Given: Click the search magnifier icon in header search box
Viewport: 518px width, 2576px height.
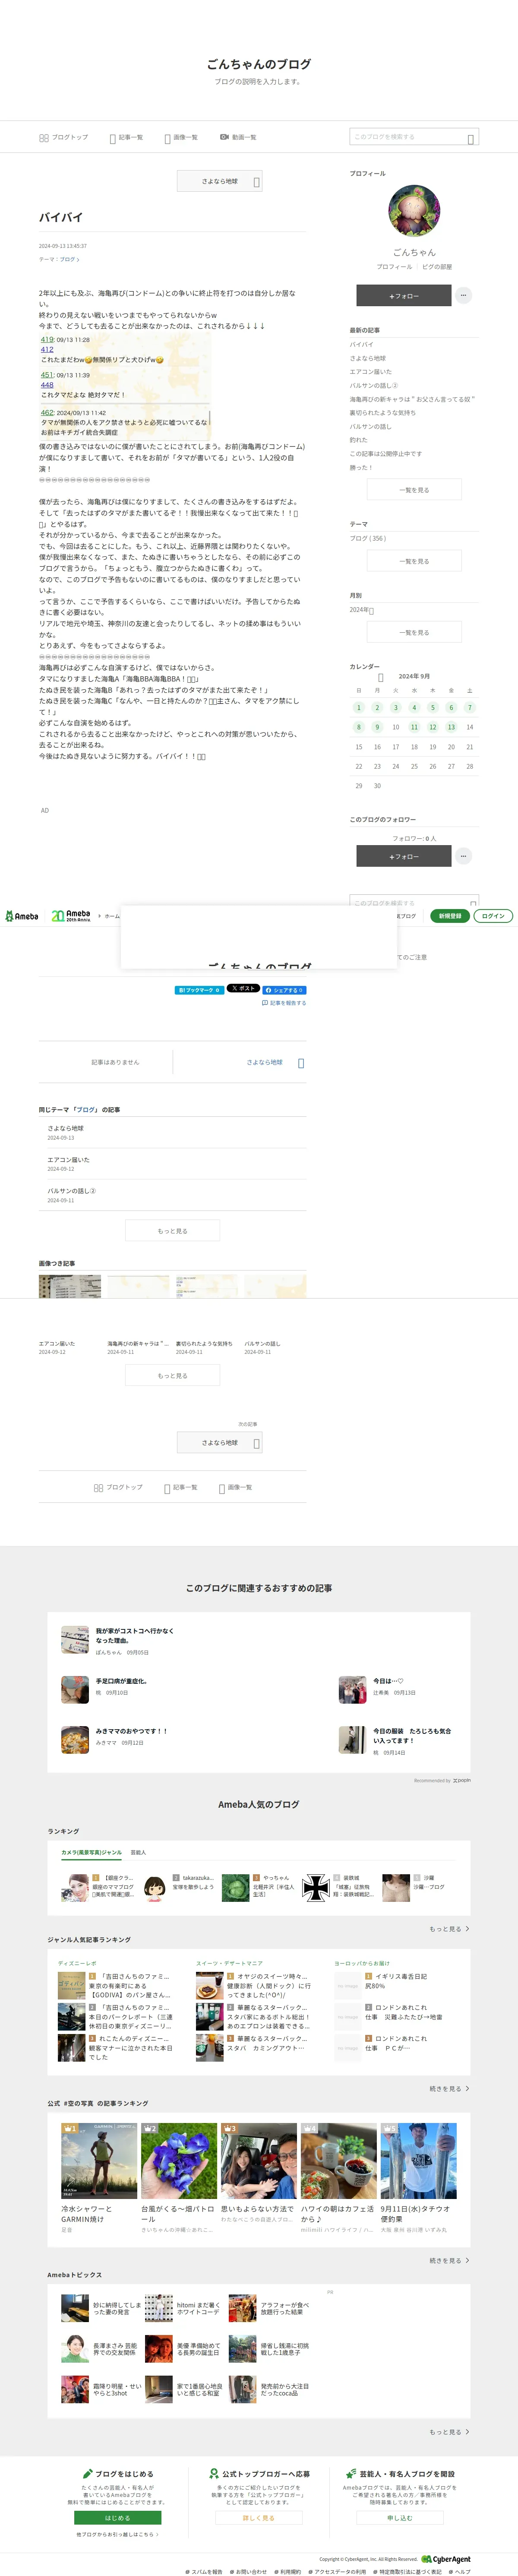Looking at the screenshot, I should 471,138.
